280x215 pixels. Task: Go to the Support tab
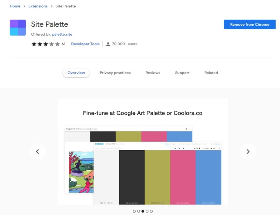pos(182,73)
